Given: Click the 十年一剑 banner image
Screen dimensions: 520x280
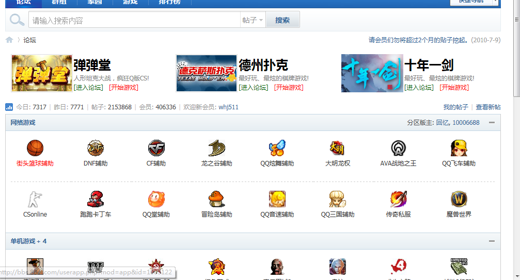Looking at the screenshot, I should 372,73.
